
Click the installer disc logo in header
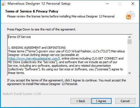(x=130, y=15)
